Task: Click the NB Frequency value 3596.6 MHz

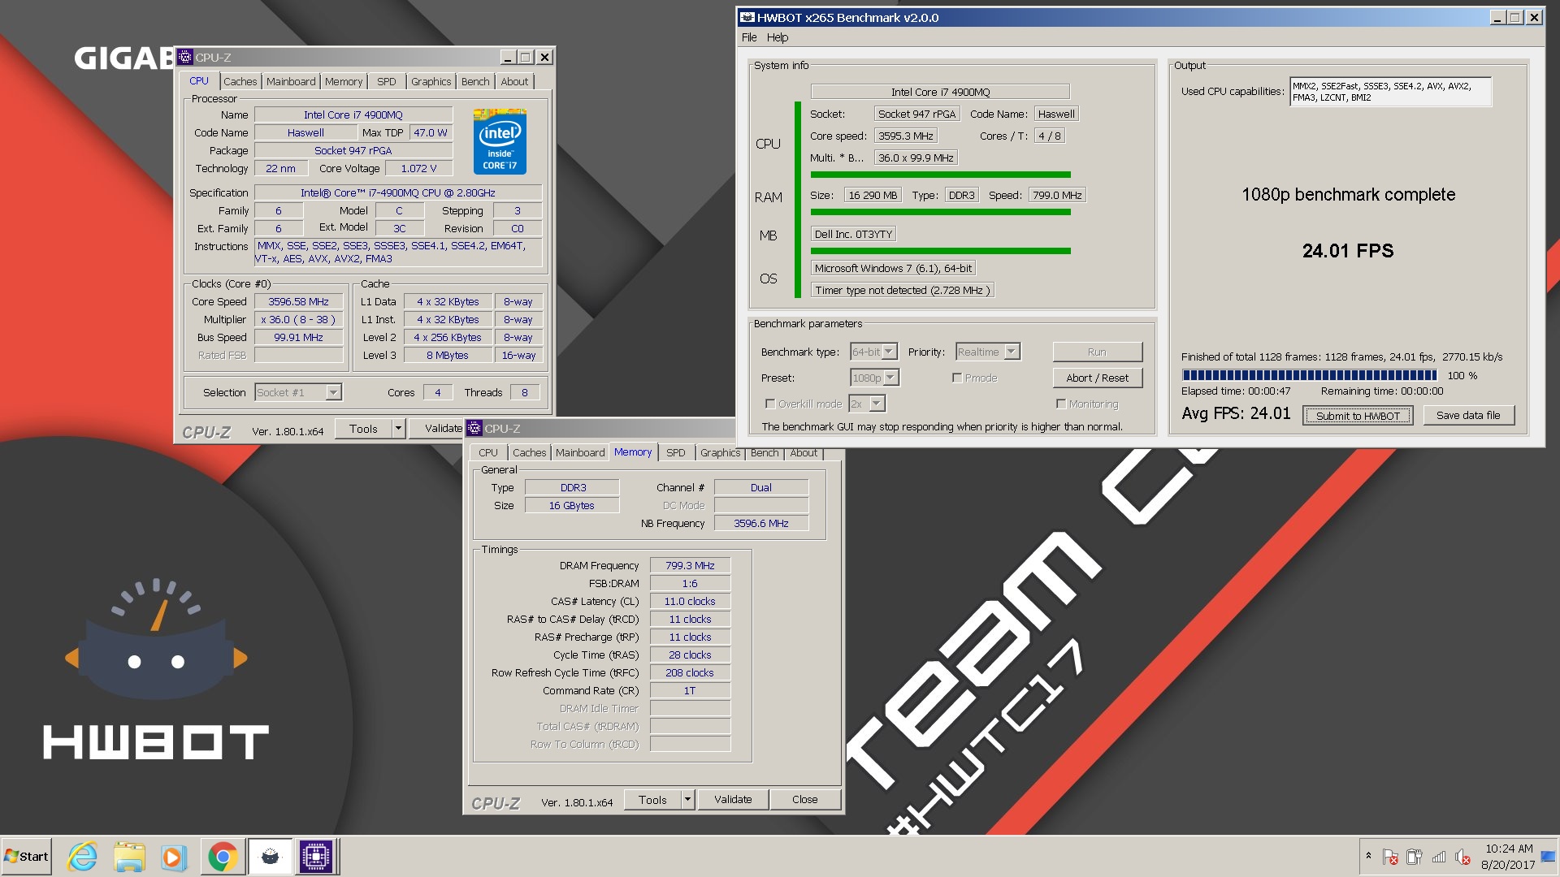Action: click(x=761, y=523)
